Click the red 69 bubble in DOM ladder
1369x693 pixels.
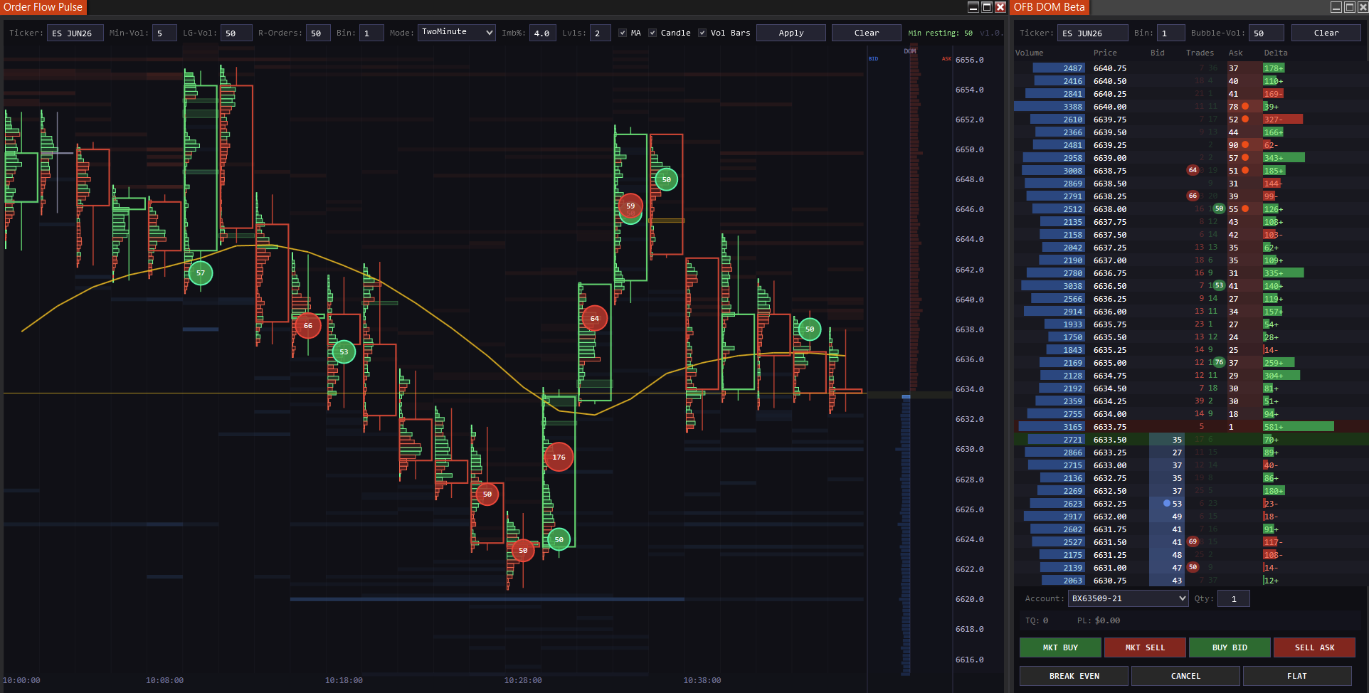(x=1193, y=541)
